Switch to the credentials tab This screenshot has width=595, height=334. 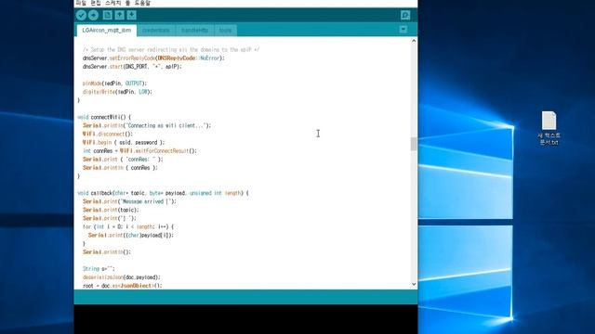156,31
